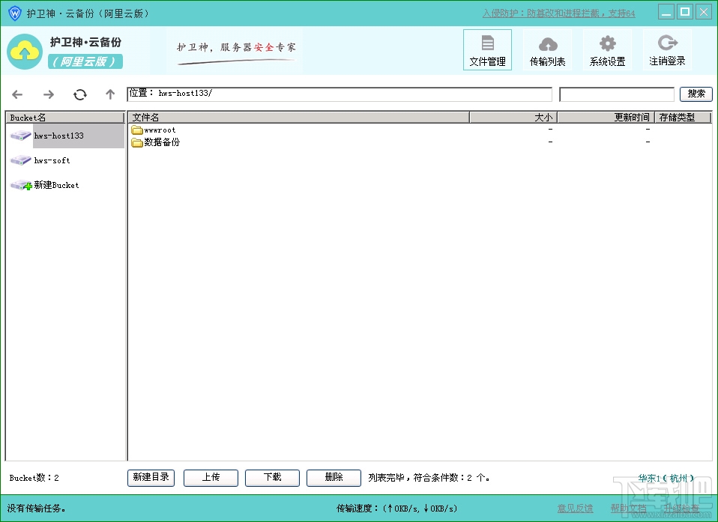Minimize the 护卫神 云备份 window
The height and width of the screenshot is (522, 718).
point(666,12)
